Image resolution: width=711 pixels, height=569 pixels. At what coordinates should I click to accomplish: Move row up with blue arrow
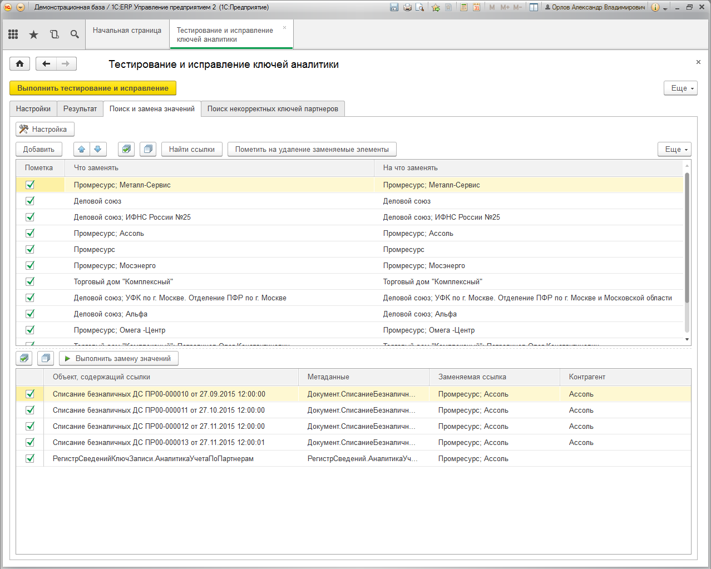(82, 149)
